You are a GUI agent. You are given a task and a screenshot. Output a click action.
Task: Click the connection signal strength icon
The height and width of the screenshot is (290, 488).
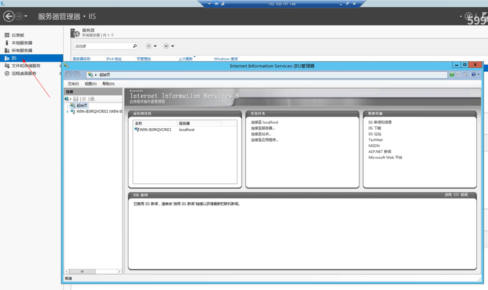[223, 4]
